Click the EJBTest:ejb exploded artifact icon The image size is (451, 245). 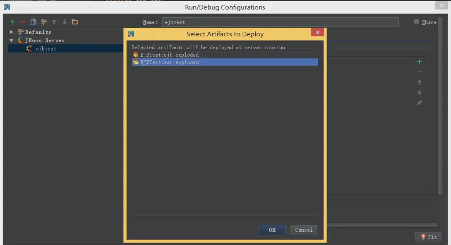click(136, 55)
